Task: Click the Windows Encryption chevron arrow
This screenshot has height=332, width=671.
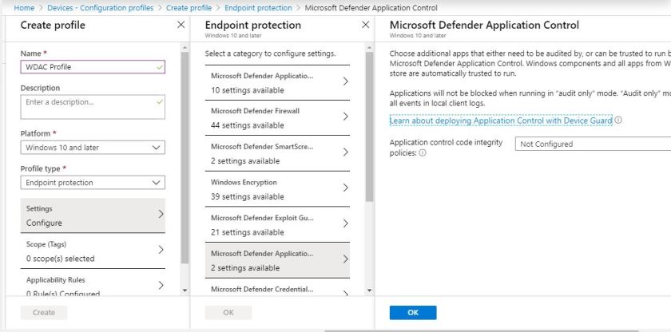Action: point(345,188)
